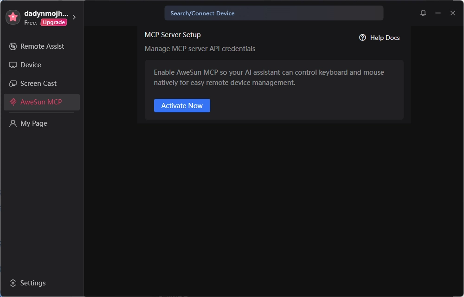Image resolution: width=464 pixels, height=297 pixels.
Task: Focus the Search/Connect Device field
Action: 274,13
